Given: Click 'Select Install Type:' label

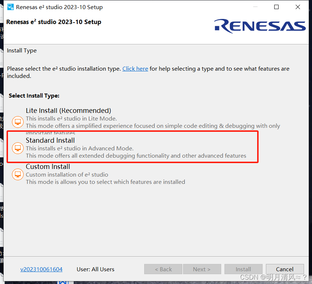Looking at the screenshot, I should click(x=34, y=96).
